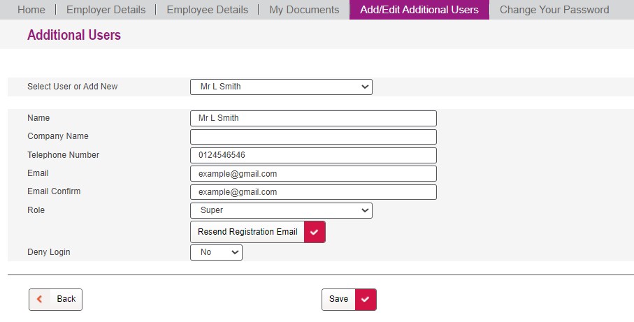
Task: Click the Resend Registration Email button
Action: coord(247,232)
